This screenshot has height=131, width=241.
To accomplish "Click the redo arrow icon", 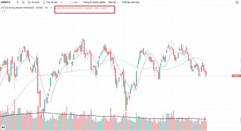I will click(x=66, y=2).
